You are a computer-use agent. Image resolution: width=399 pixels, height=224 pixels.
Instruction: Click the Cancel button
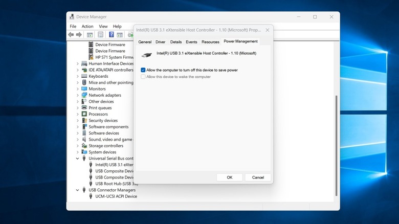(258, 177)
